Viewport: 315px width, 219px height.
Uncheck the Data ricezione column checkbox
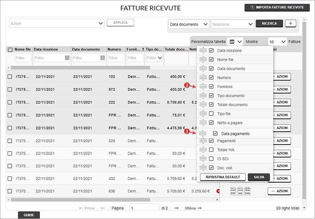coord(211,50)
